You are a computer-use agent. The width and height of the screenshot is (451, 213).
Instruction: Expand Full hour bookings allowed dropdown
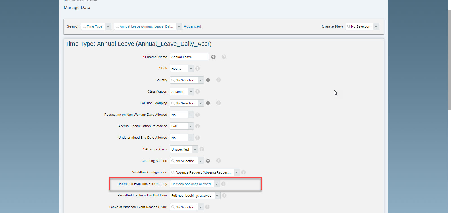click(x=218, y=196)
